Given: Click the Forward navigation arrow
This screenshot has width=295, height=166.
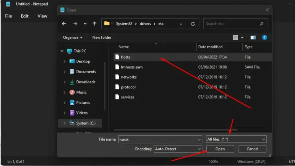Looking at the screenshot, I should [x=75, y=24].
